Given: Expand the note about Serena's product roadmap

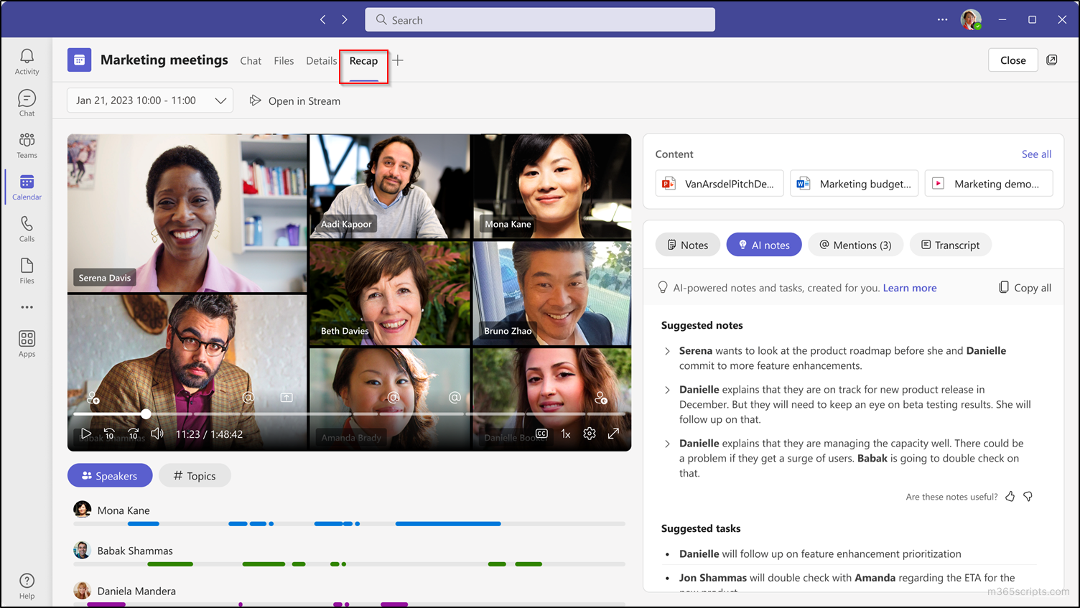Looking at the screenshot, I should click(x=666, y=351).
